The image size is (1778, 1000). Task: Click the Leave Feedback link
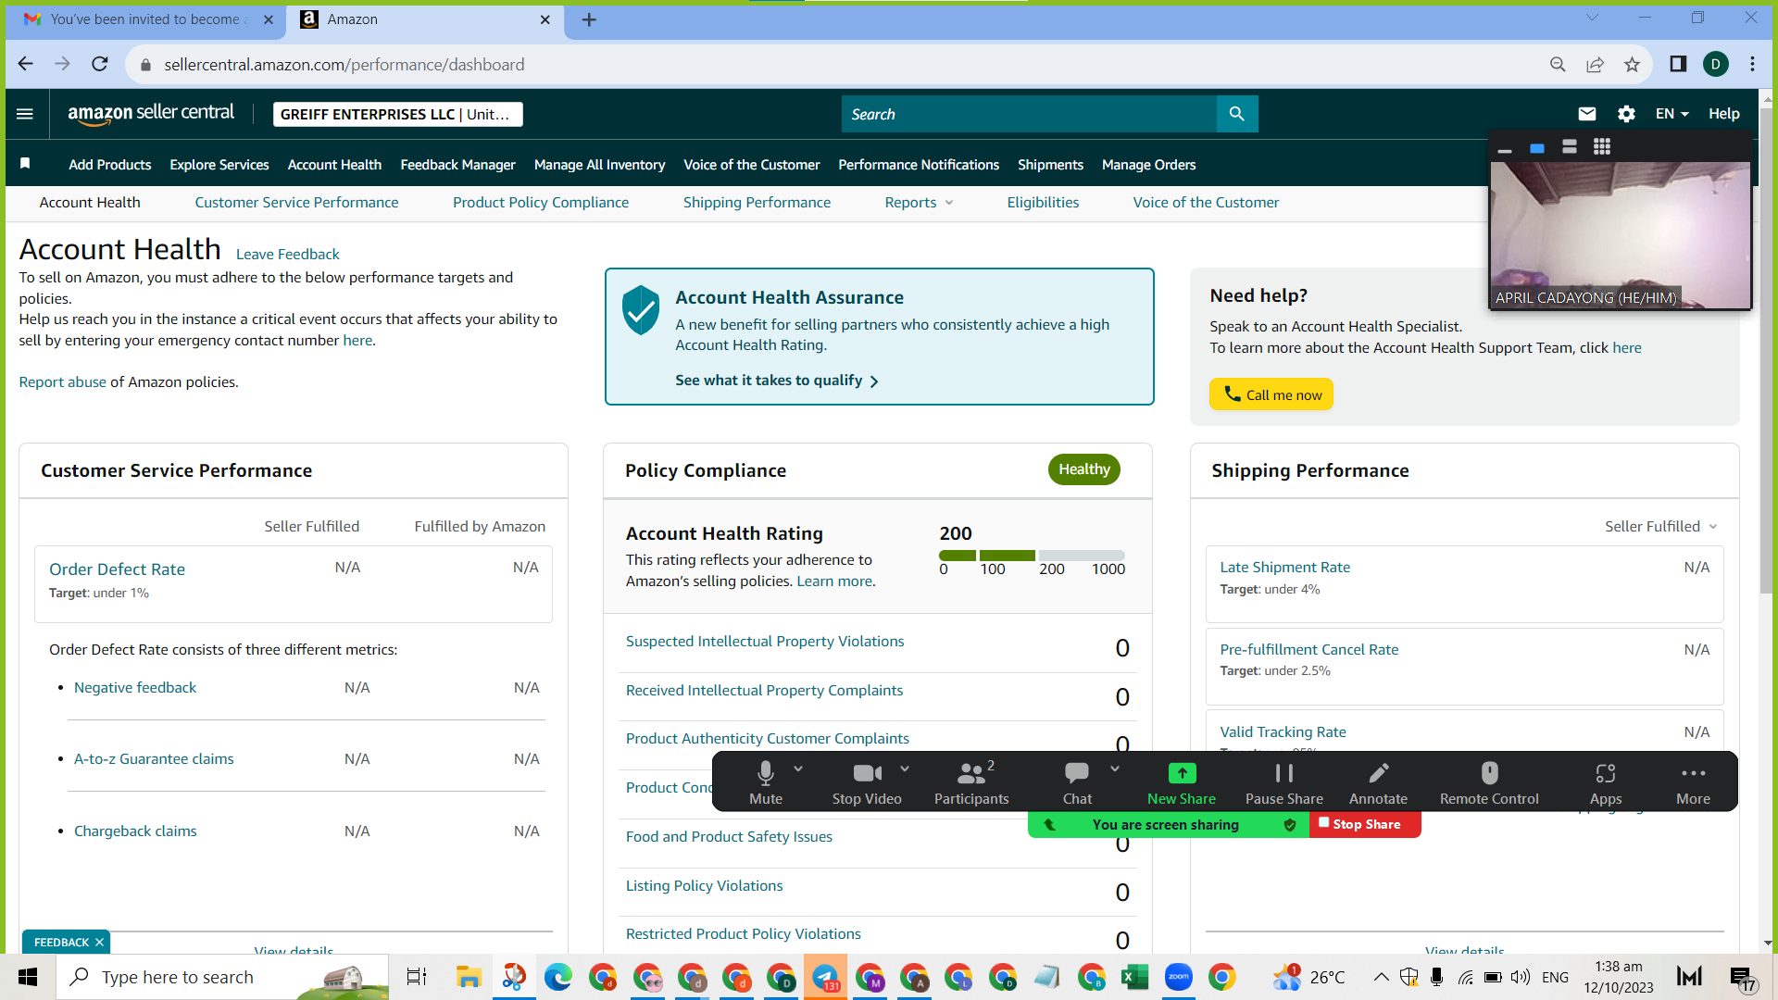287,254
